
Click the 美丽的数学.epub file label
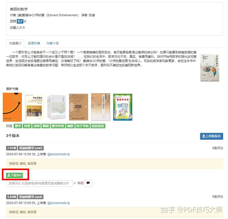tap(30, 197)
